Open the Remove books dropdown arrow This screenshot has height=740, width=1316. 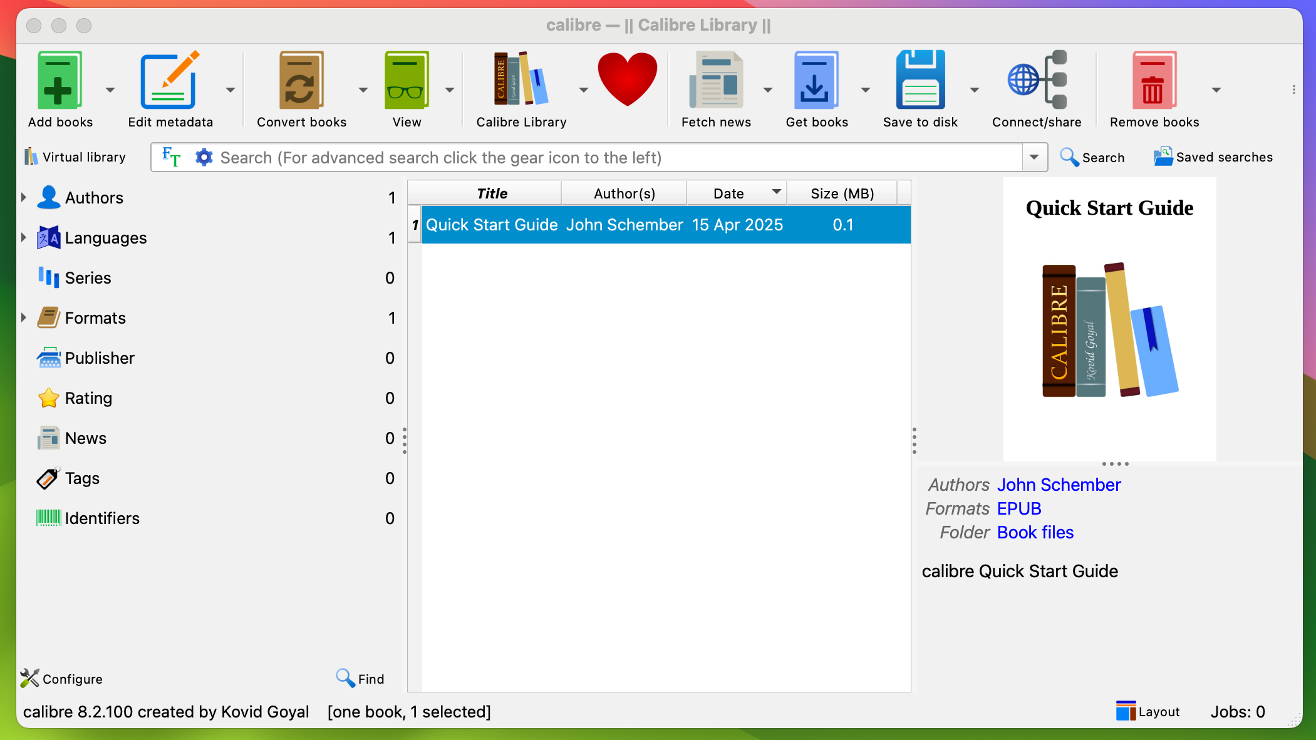pos(1216,90)
